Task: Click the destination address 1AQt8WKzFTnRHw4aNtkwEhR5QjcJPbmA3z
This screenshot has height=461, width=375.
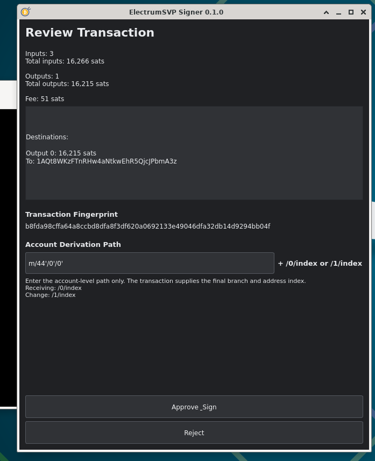Action: pyautogui.click(x=107, y=161)
